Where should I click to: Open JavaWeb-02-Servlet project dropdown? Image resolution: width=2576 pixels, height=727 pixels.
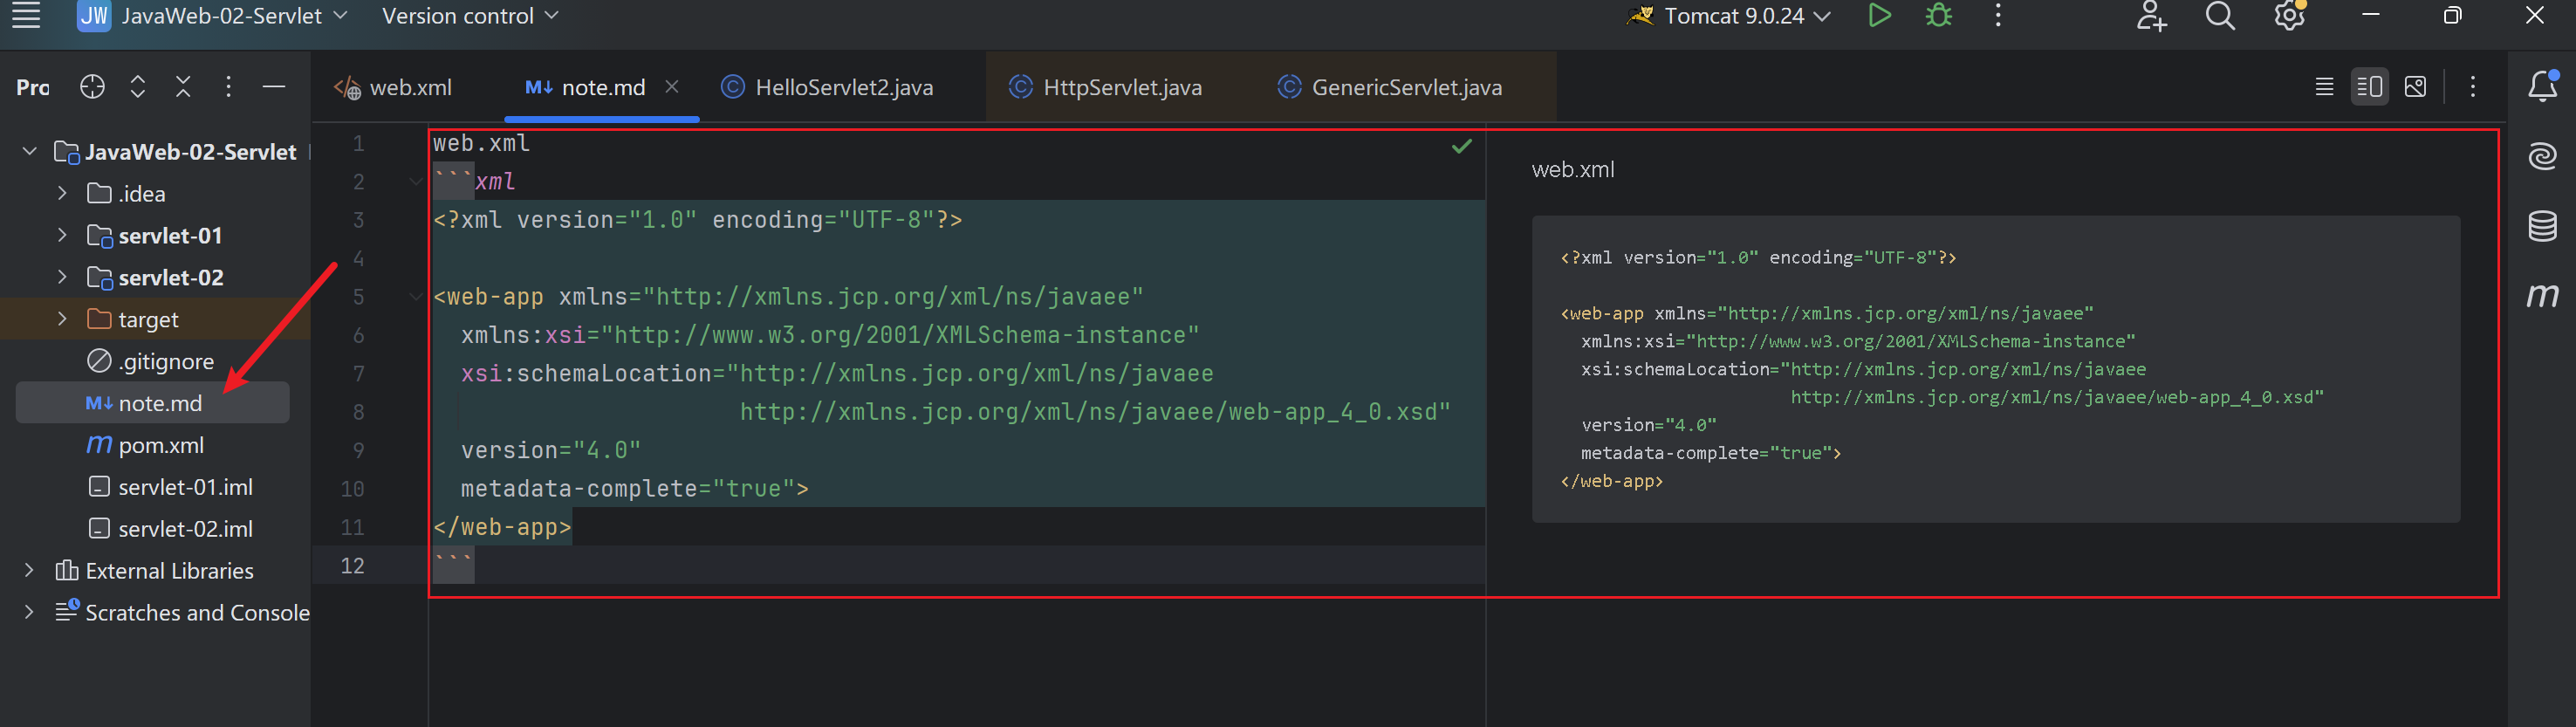point(213,16)
